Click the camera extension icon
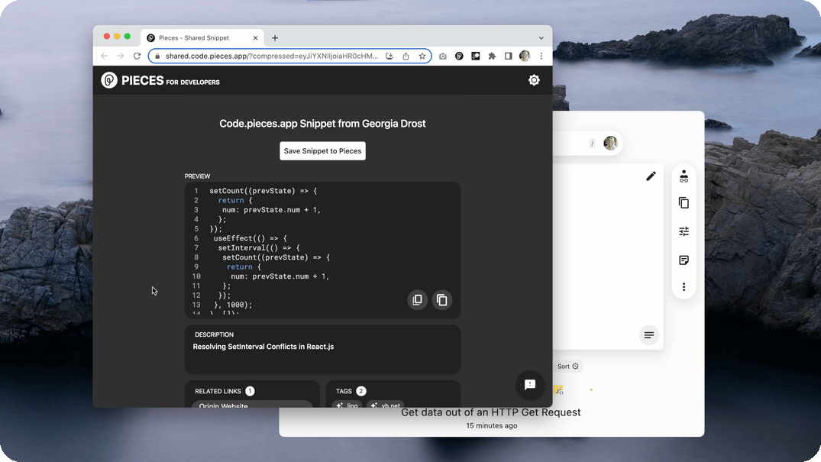Image resolution: width=821 pixels, height=462 pixels. pos(442,56)
